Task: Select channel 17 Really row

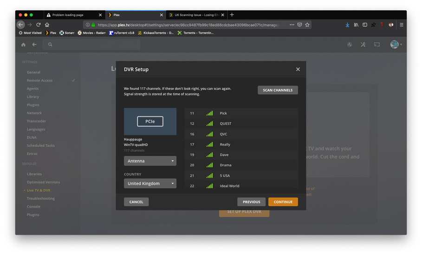Action: [241, 144]
